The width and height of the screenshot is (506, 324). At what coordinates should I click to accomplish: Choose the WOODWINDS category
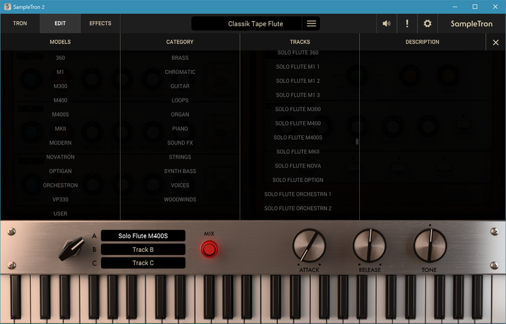pyautogui.click(x=180, y=200)
